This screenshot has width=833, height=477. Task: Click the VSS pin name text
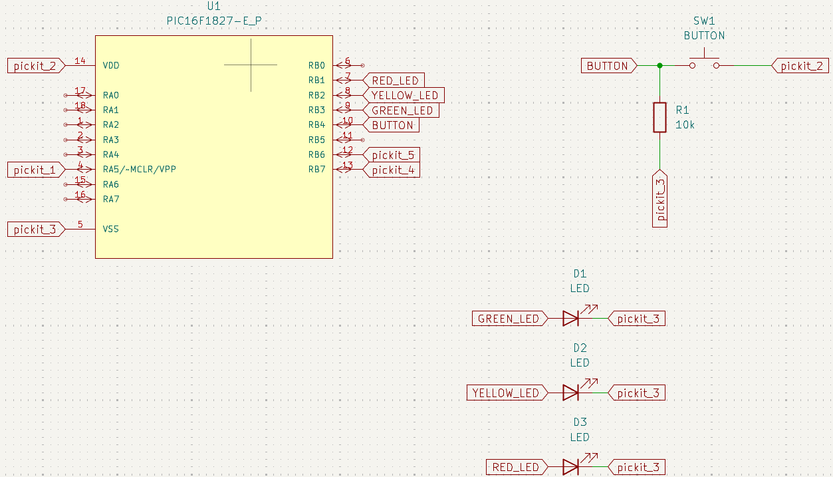(x=111, y=229)
